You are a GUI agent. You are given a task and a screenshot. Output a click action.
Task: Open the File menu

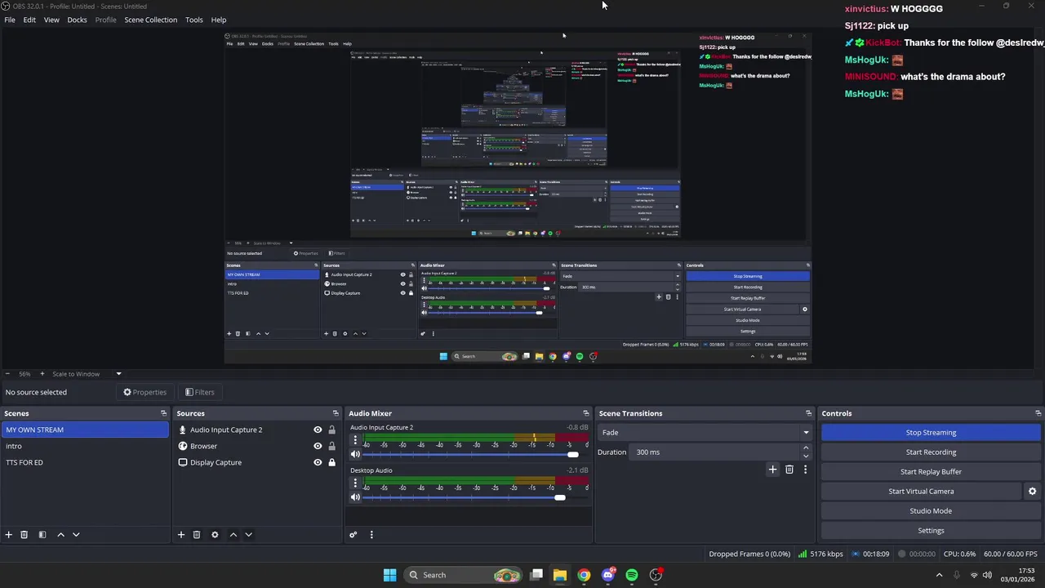coord(10,20)
